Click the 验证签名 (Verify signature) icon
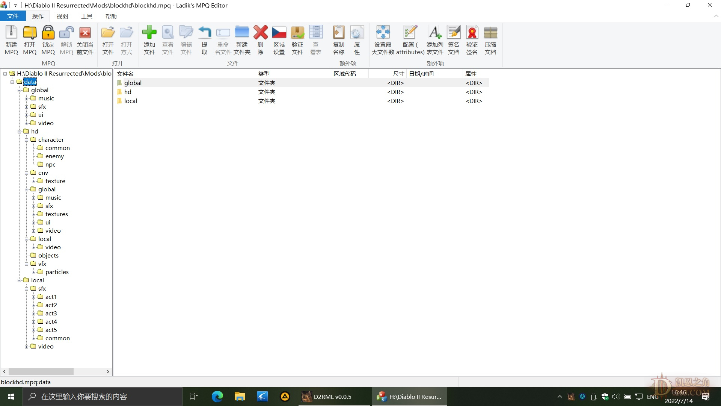This screenshot has width=721, height=406. click(x=472, y=32)
